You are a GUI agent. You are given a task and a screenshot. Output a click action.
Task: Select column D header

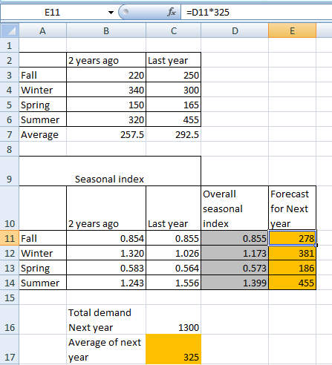[235, 30]
